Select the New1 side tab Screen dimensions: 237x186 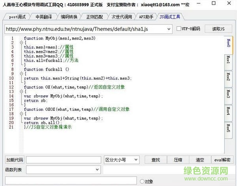pos(228,60)
